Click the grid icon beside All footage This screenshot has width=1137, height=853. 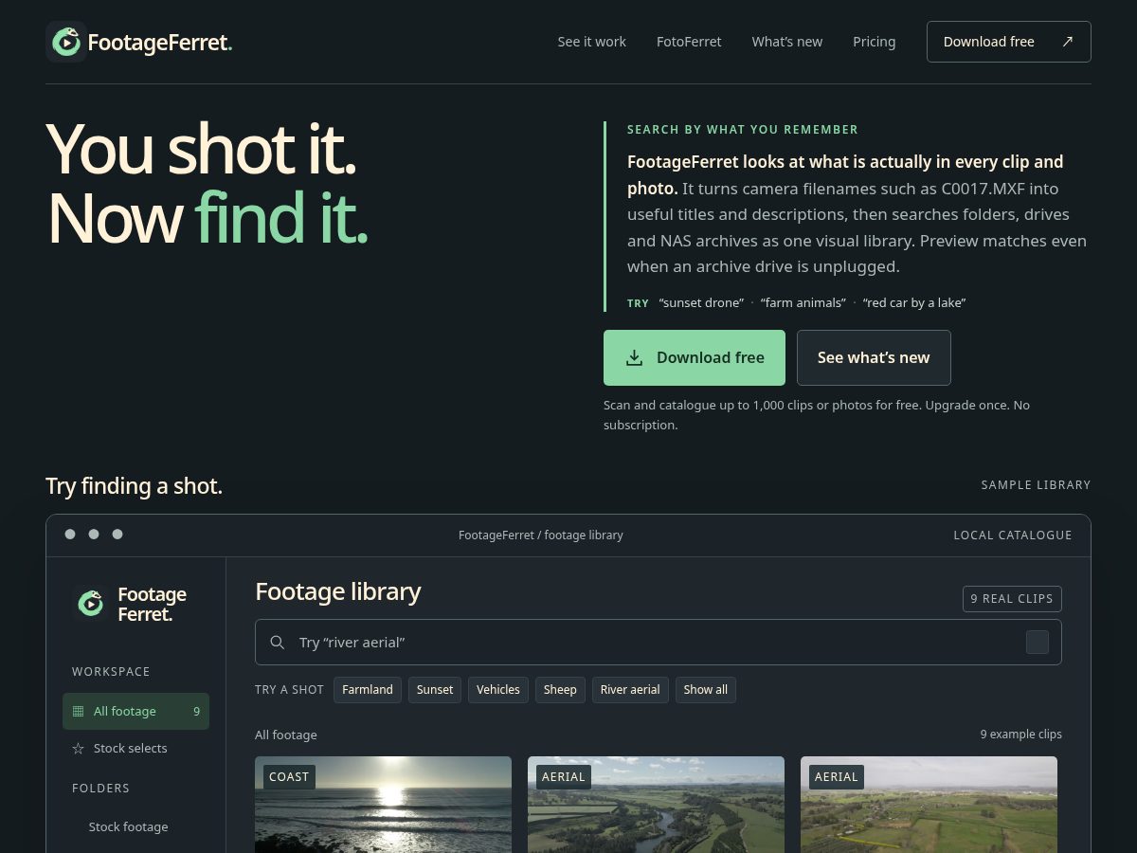tap(78, 711)
